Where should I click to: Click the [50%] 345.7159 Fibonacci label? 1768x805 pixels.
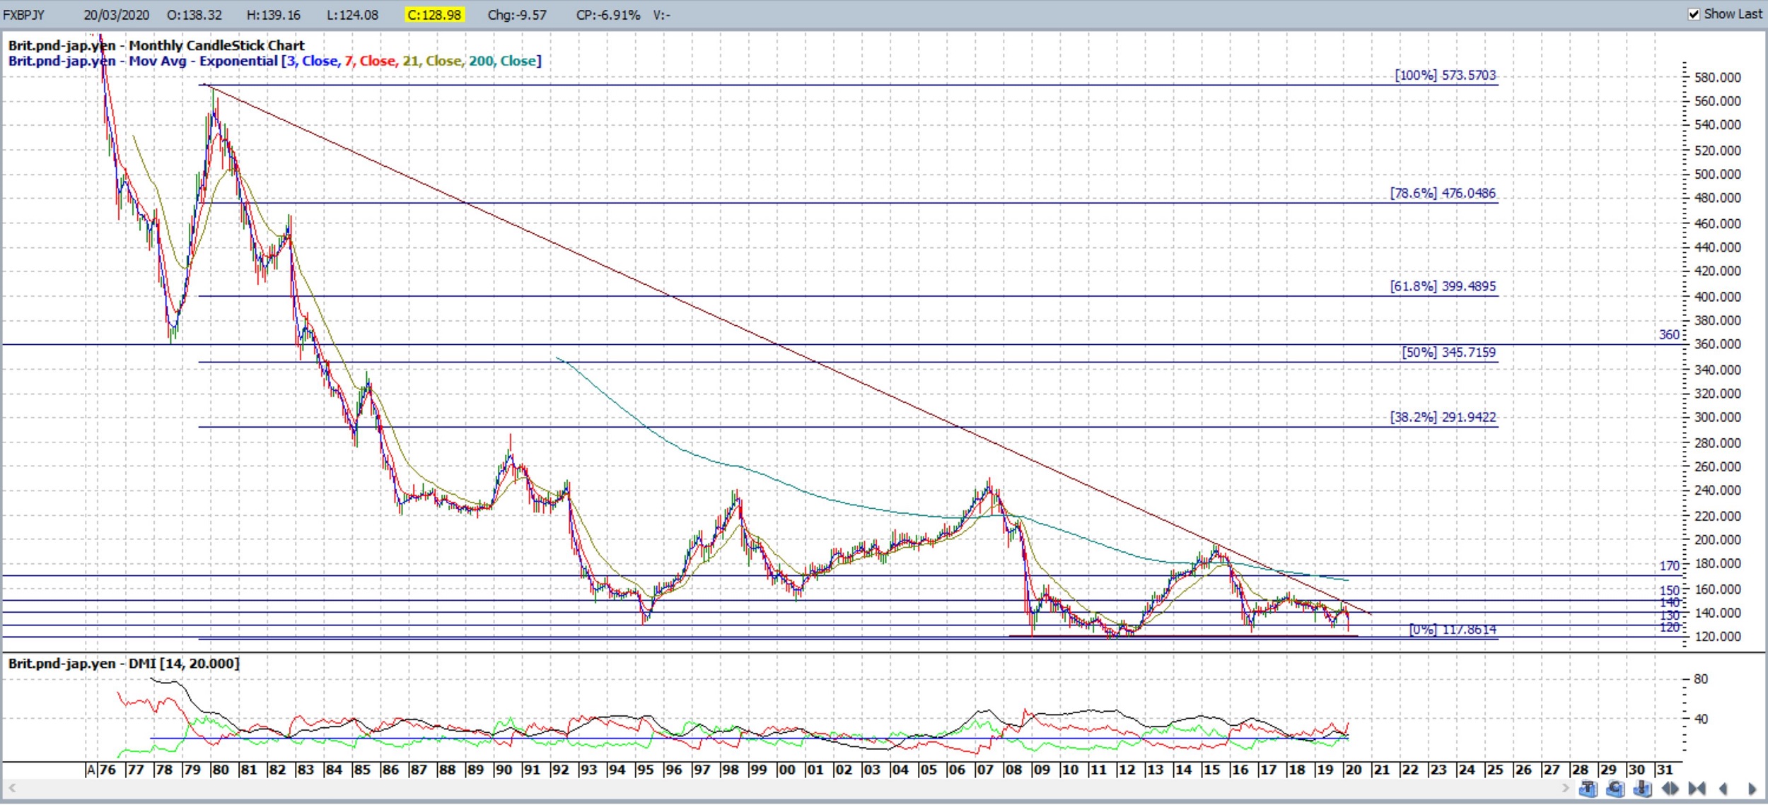coord(1449,352)
